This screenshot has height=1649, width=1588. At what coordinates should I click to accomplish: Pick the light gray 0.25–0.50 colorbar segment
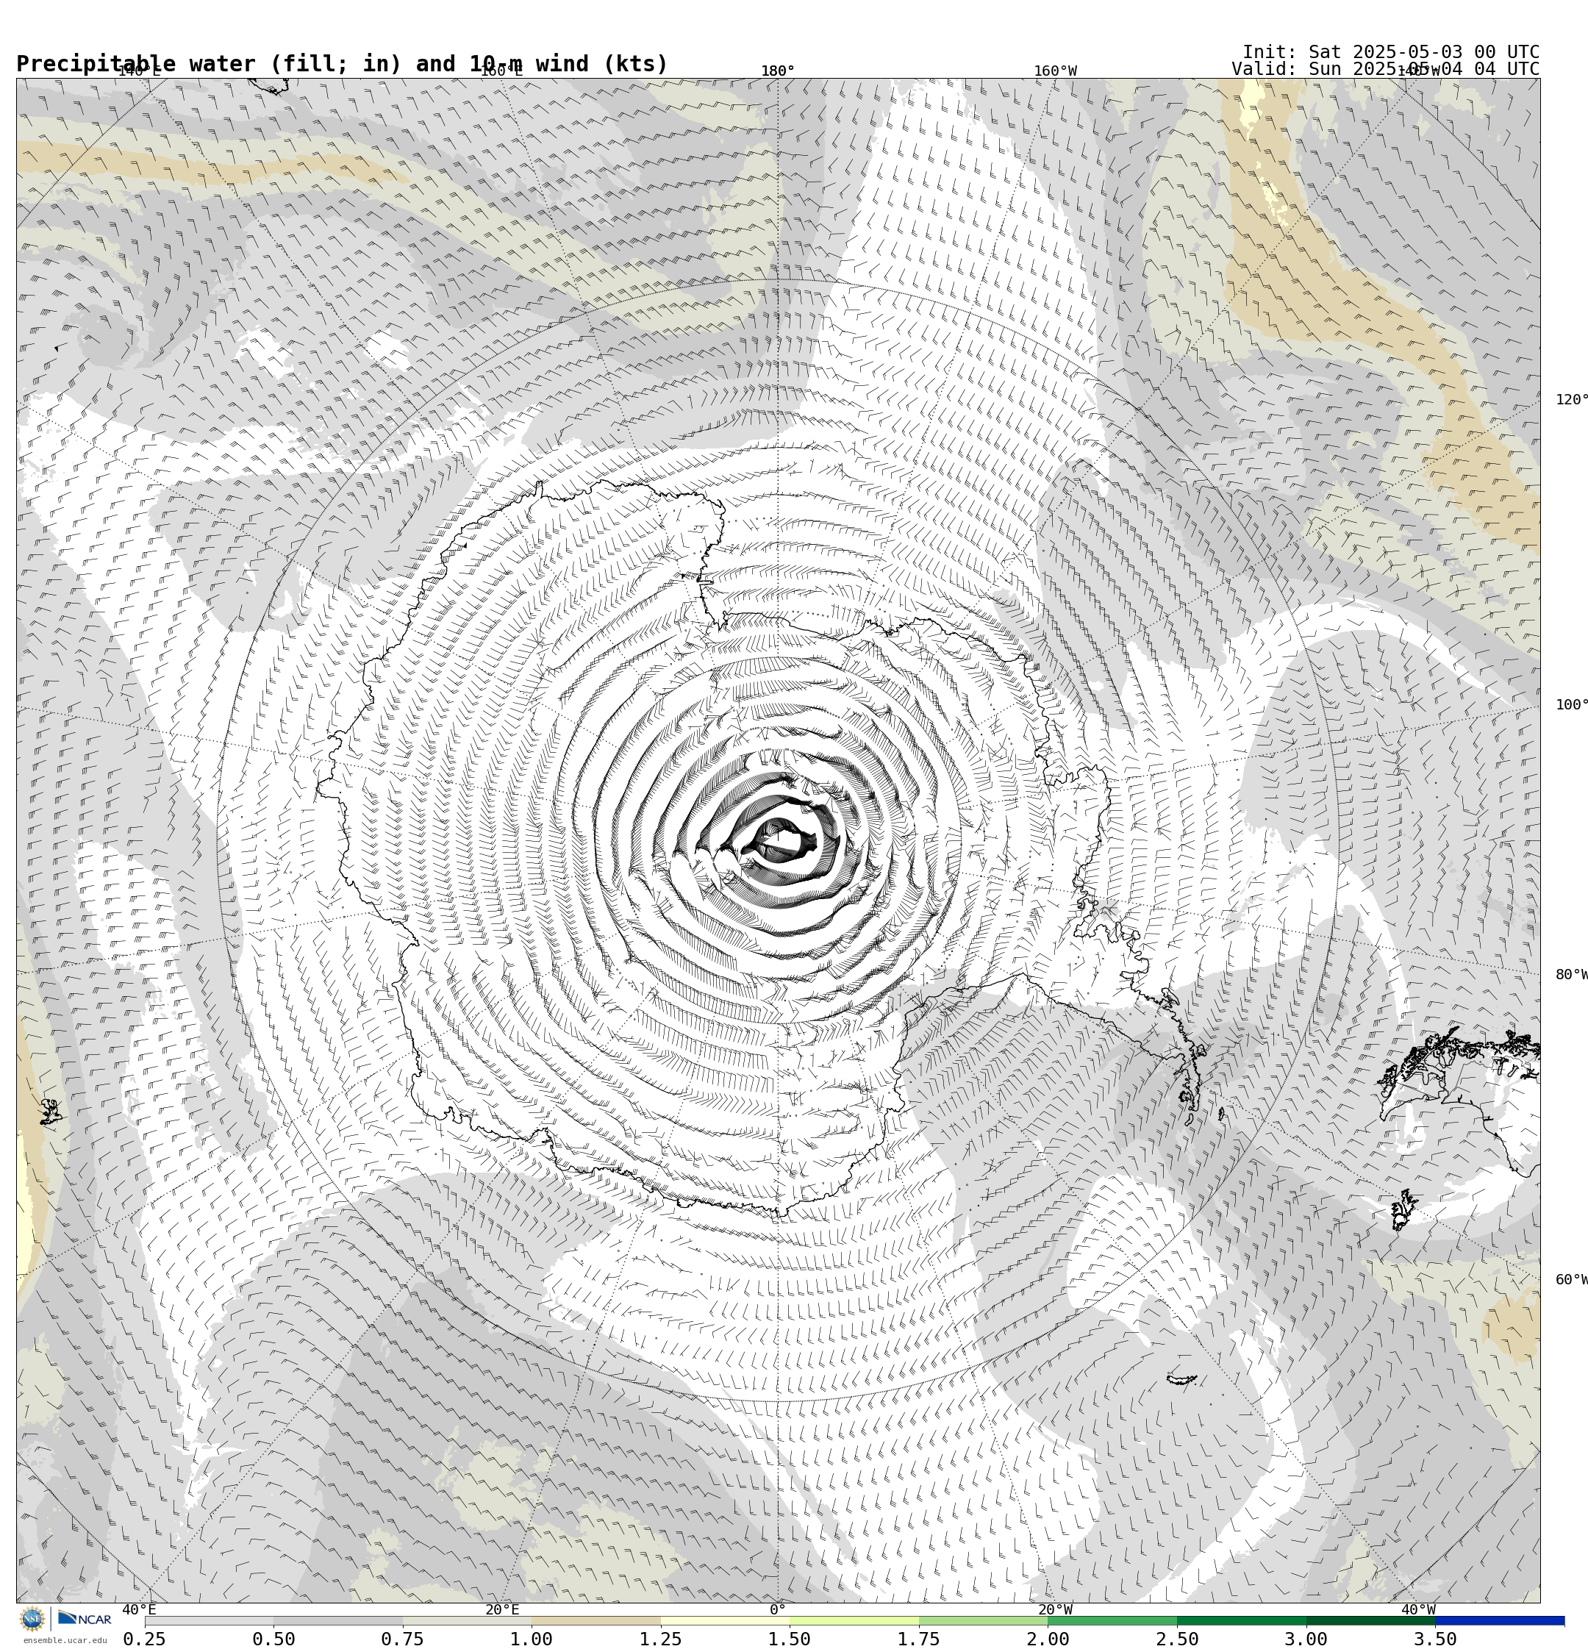point(209,1620)
